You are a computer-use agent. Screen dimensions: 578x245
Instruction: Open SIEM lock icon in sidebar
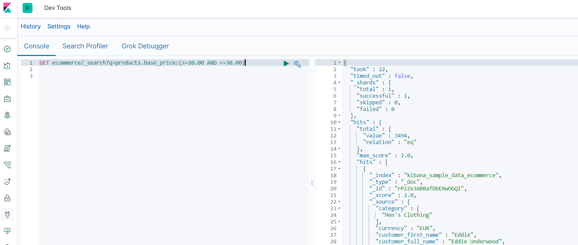click(7, 198)
